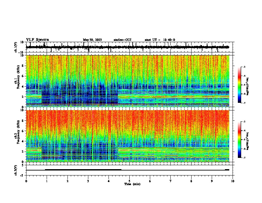Click time axis tick label "9"

(212, 181)
